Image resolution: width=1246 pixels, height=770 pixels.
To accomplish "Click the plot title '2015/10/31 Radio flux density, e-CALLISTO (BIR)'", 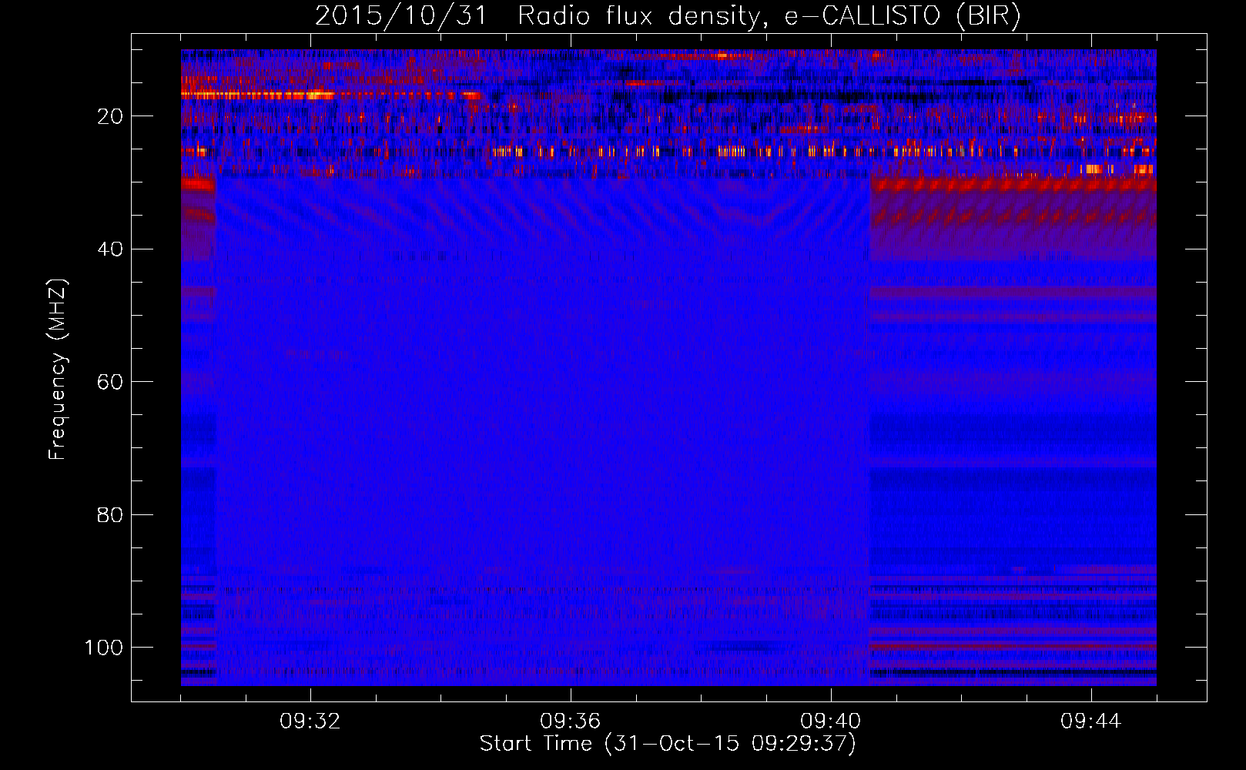I will (x=668, y=15).
